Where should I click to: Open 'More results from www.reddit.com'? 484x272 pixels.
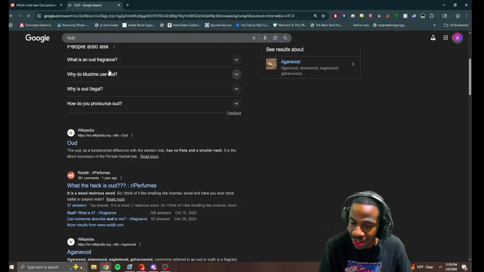[x=95, y=225]
